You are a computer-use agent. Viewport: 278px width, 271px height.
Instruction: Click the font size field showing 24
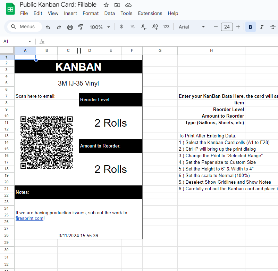[x=227, y=27]
